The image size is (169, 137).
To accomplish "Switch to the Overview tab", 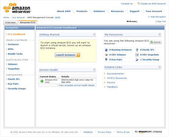I will click(x=11, y=23).
